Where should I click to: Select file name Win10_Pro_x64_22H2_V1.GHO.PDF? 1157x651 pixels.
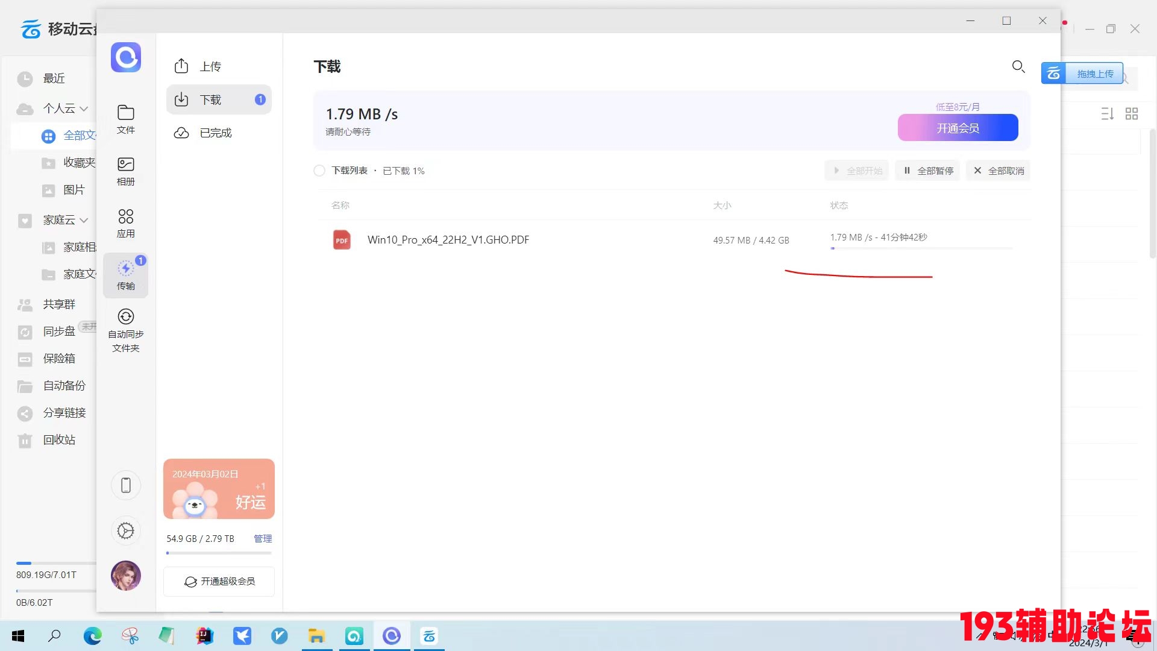click(448, 240)
